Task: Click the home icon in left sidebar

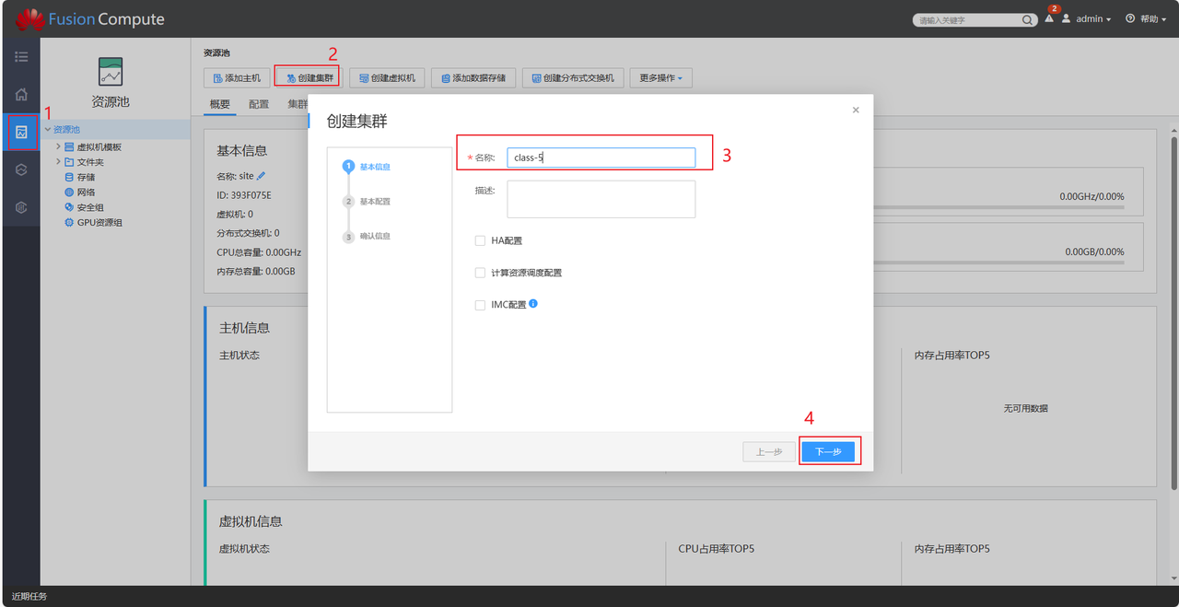Action: coord(21,94)
